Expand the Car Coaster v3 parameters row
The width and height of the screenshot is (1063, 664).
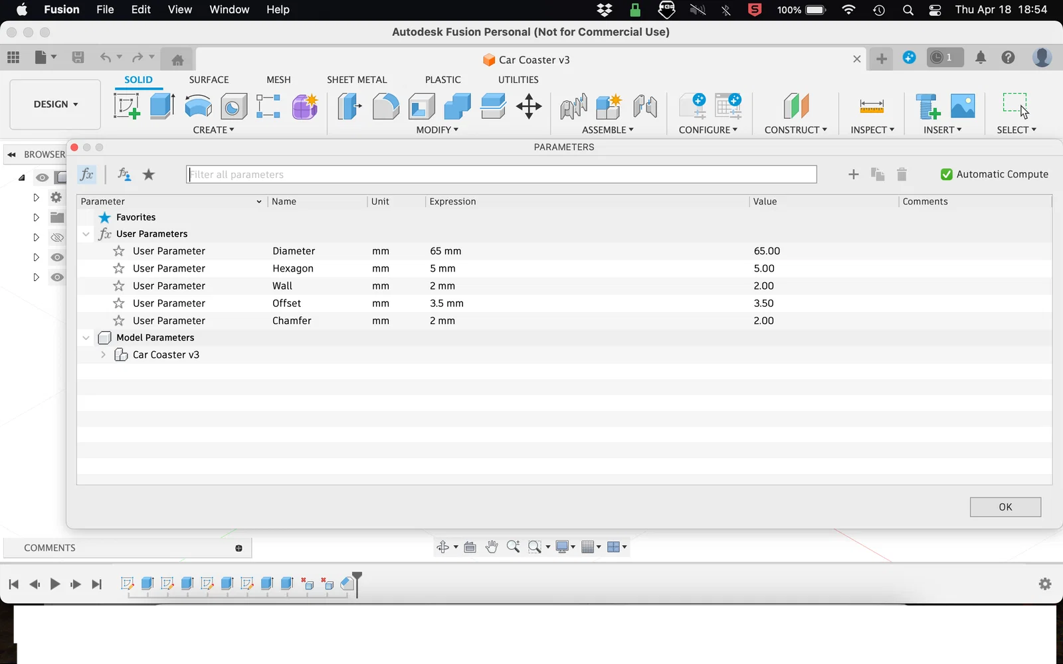103,355
